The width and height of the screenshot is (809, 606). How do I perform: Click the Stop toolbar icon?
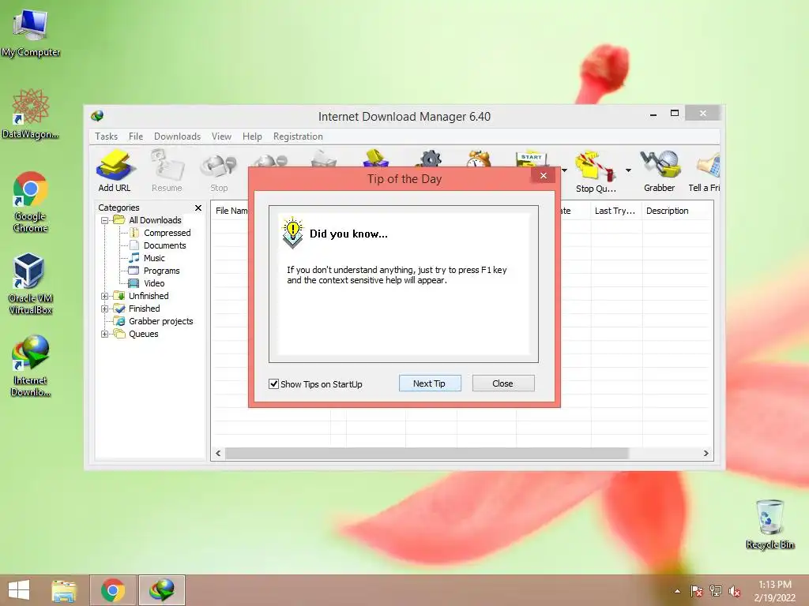[219, 172]
